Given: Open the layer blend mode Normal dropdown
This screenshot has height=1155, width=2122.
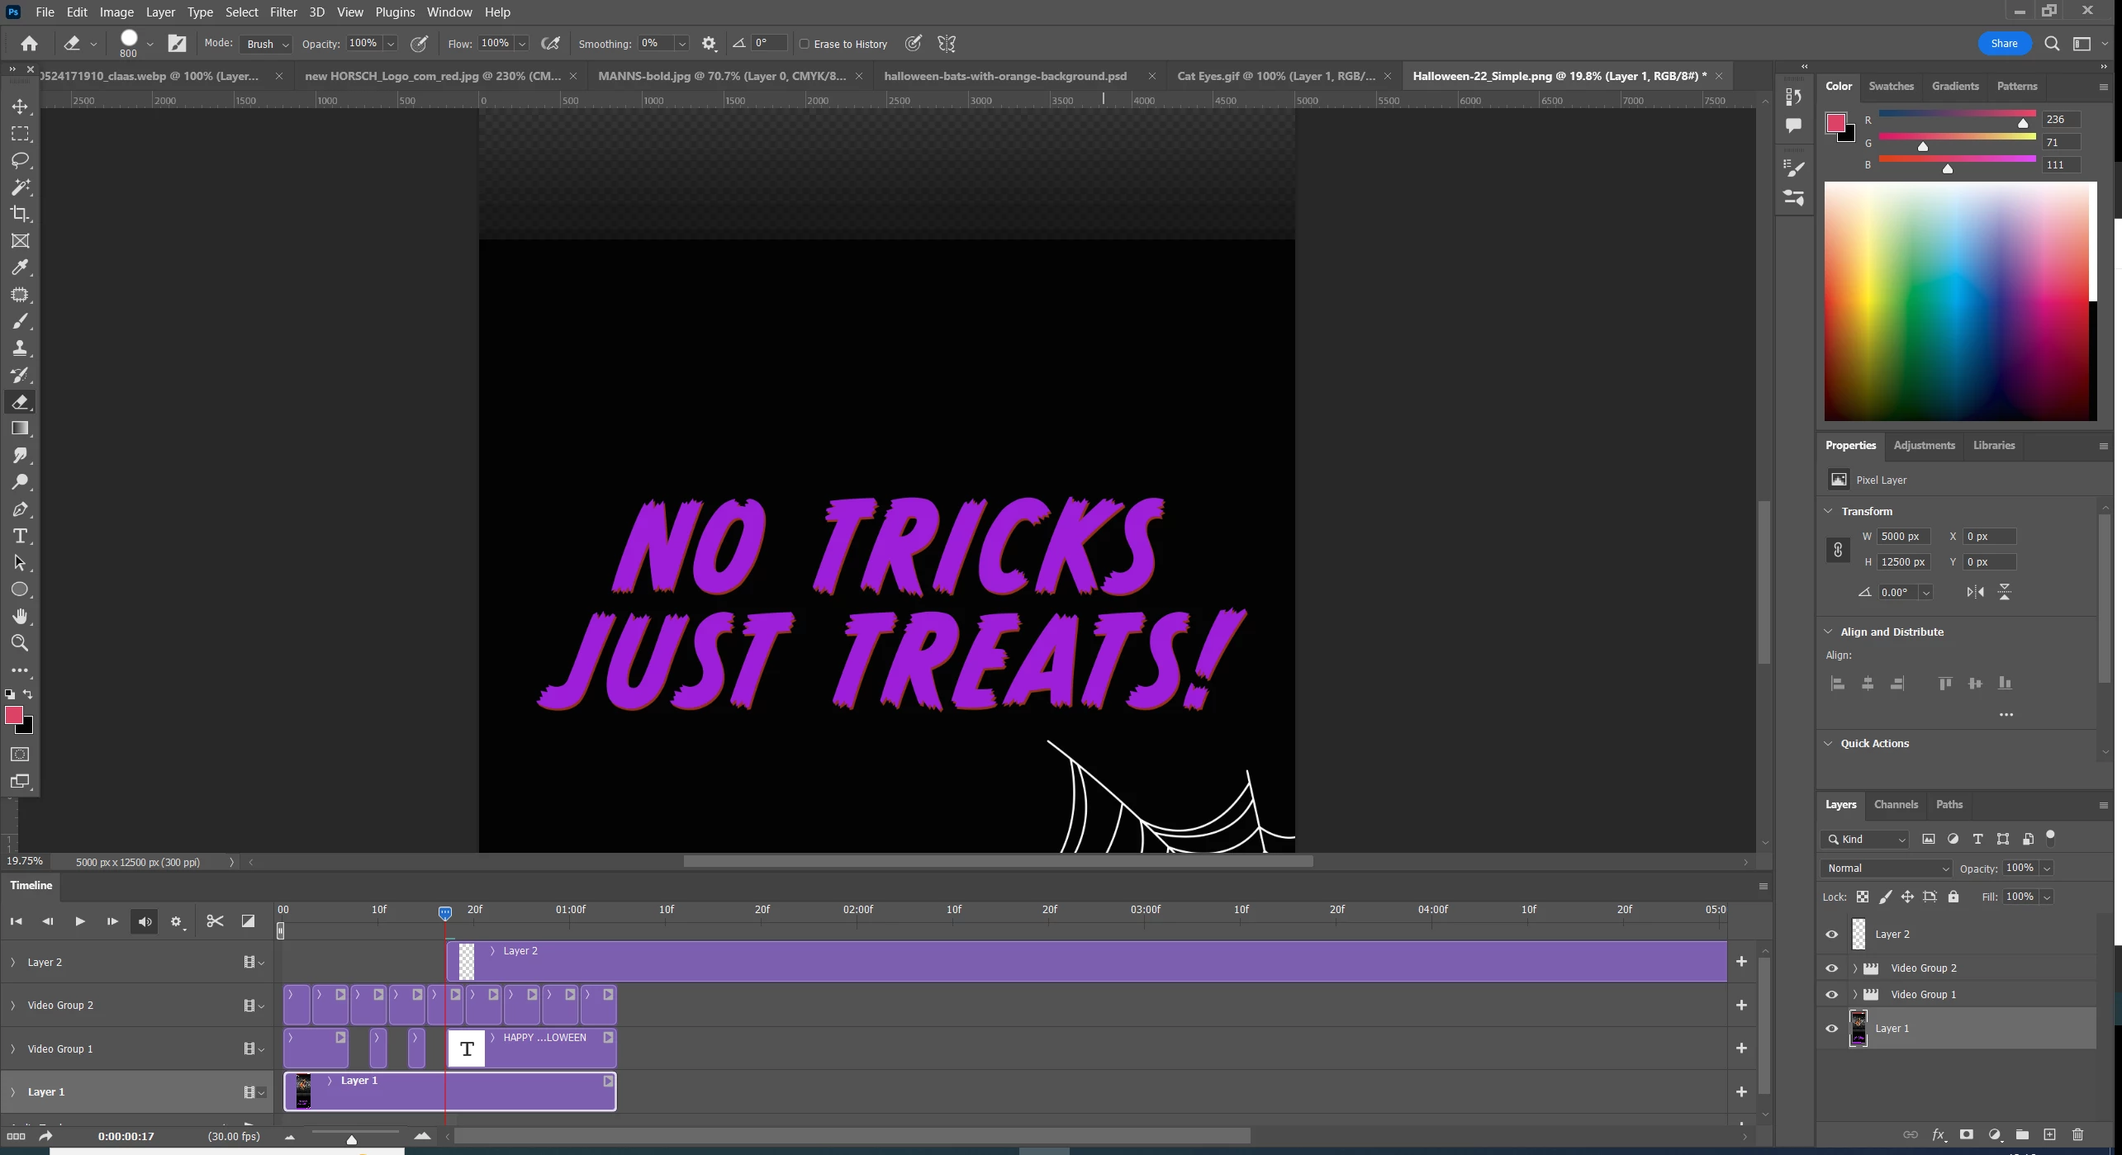Looking at the screenshot, I should [x=1887, y=868].
